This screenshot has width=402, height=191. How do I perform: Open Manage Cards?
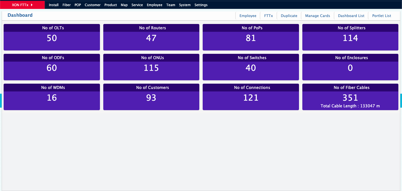coord(317,16)
